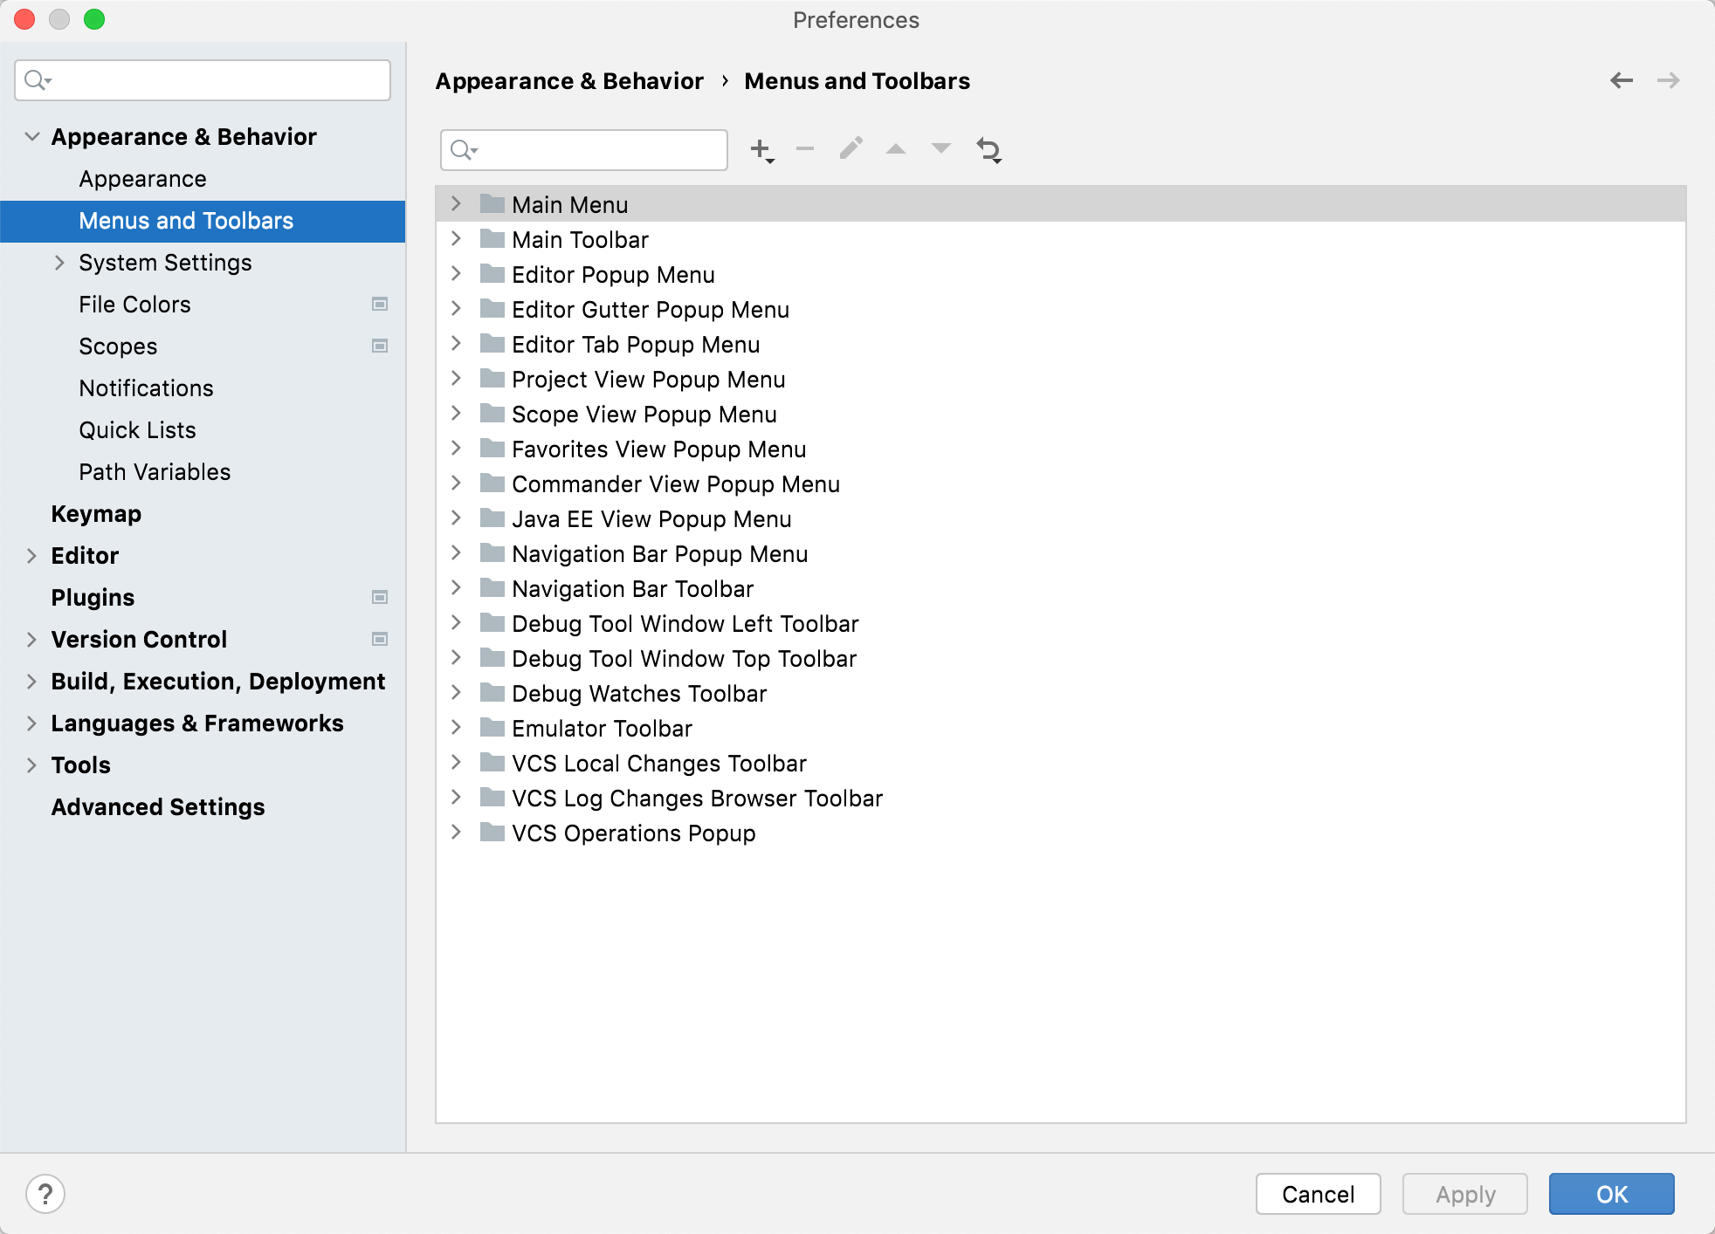
Task: Click the Move Down icon (arrow down)
Action: [x=941, y=149]
